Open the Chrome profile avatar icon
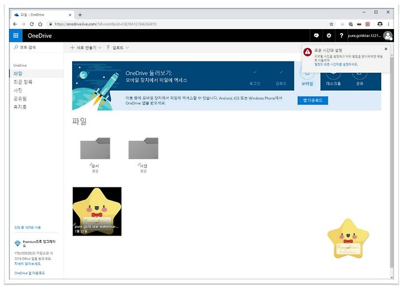Image resolution: width=403 pixels, height=288 pixels. click(x=380, y=24)
